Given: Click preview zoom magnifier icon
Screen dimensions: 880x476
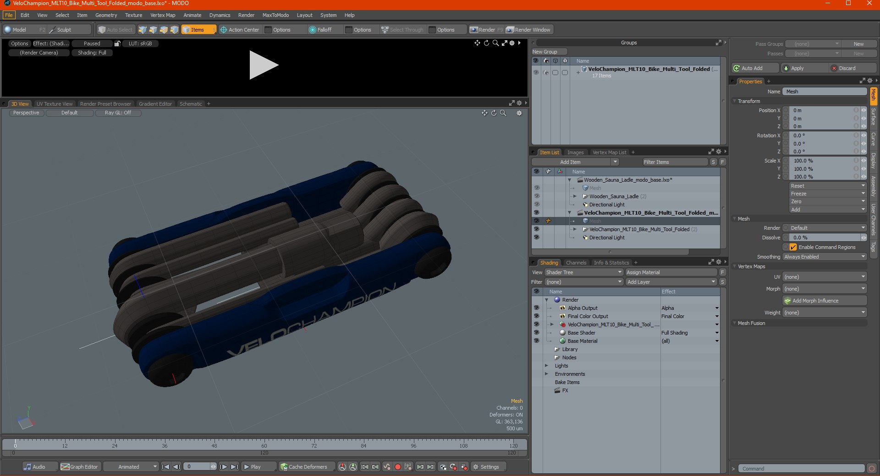Looking at the screenshot, I should point(495,43).
